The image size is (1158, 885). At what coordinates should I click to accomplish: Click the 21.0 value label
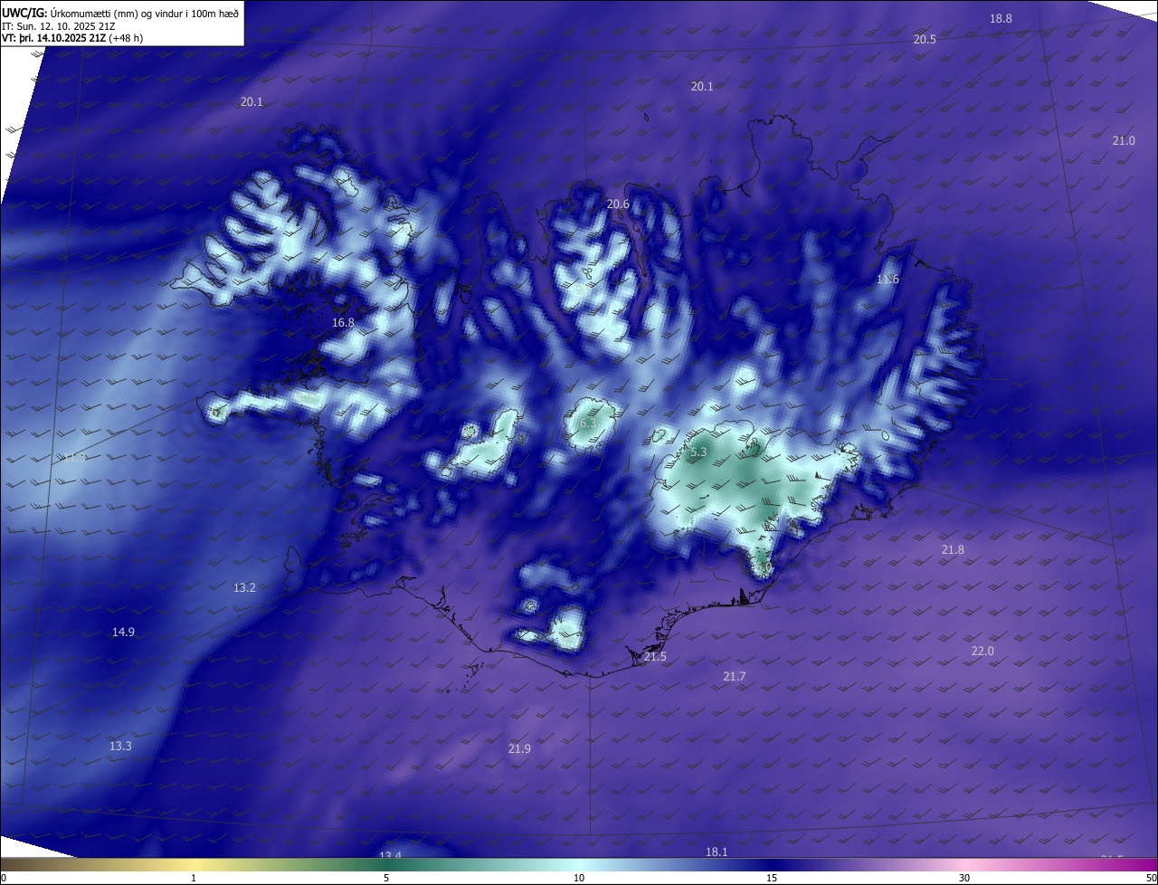[x=1124, y=141]
